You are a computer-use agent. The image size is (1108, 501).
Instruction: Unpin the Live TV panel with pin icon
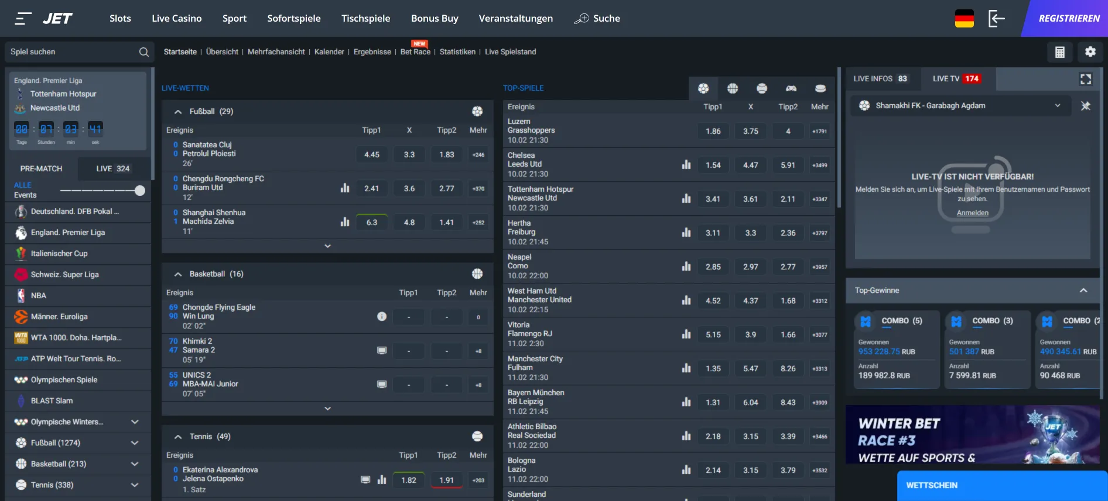coord(1085,106)
